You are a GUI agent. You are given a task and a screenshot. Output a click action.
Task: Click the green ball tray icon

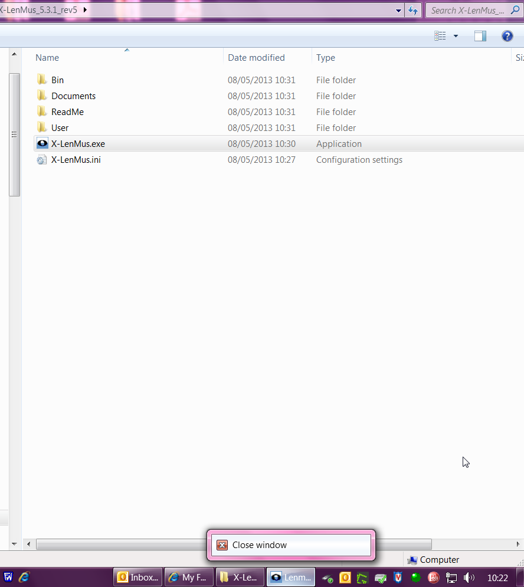click(416, 578)
